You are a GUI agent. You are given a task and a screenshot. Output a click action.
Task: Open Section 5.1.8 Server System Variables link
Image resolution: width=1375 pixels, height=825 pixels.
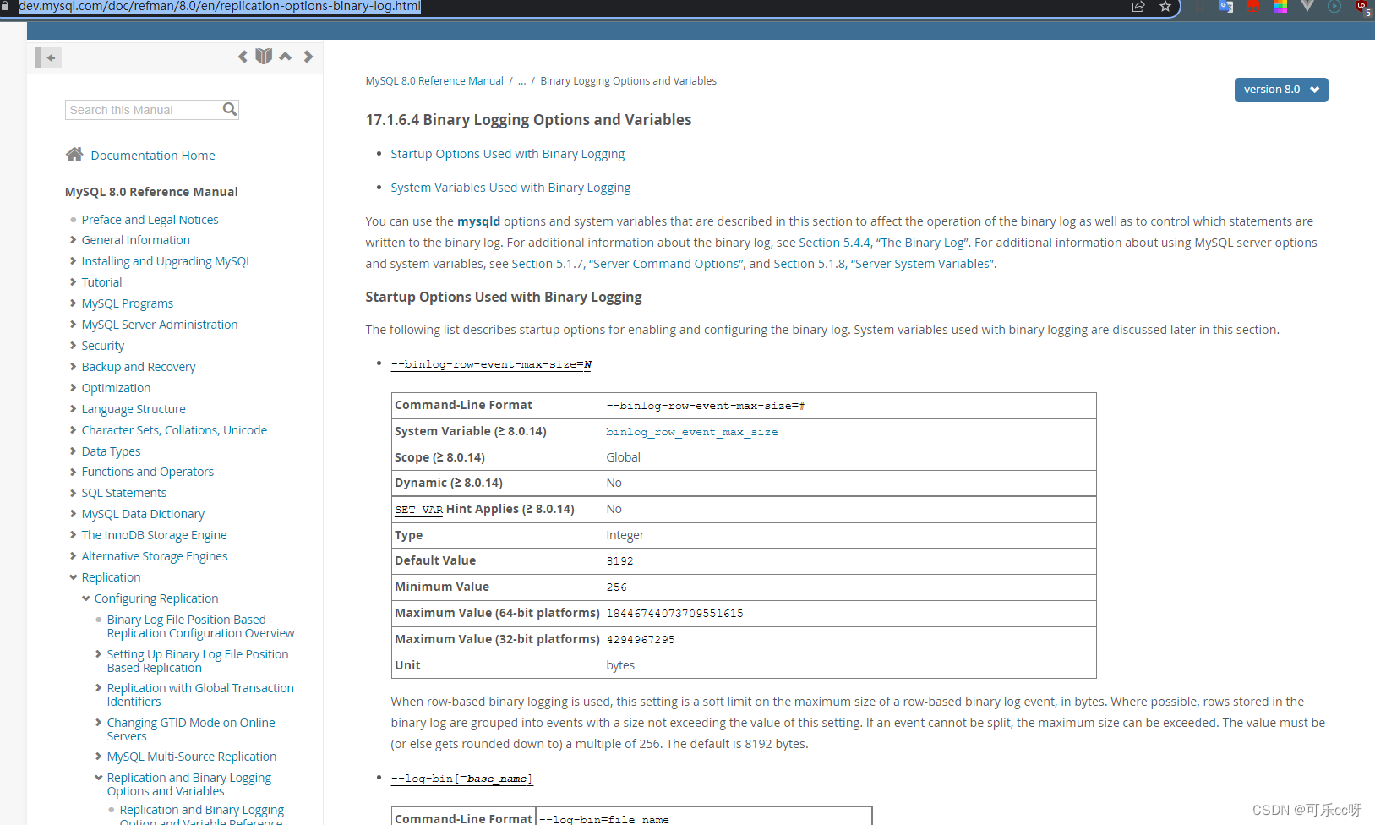click(884, 264)
